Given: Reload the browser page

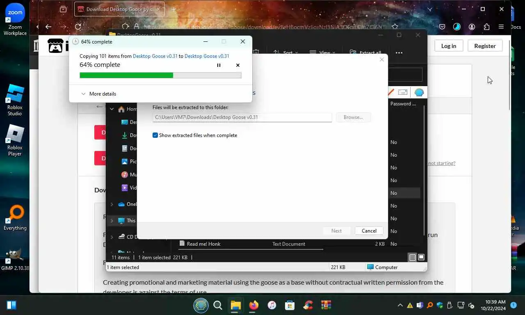Looking at the screenshot, I should 78,27.
